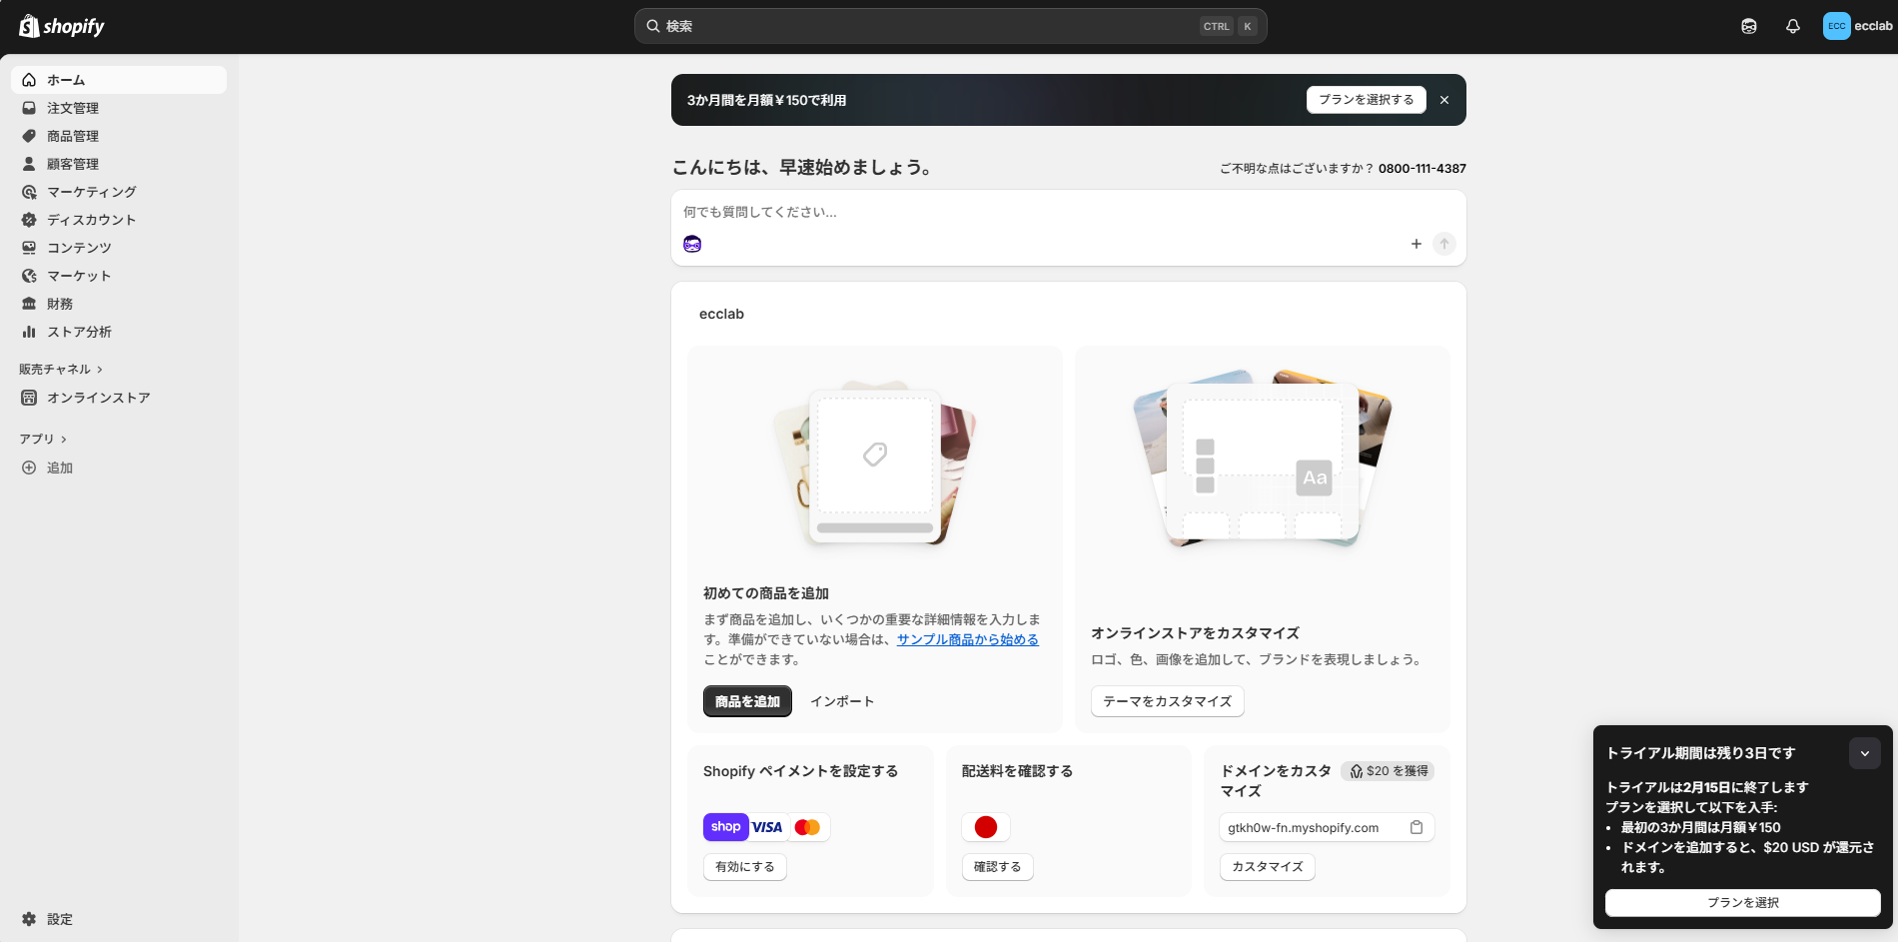This screenshot has width=1898, height=942.
Task: Open the Sidekick assistant icon in top bar
Action: 1748,27
